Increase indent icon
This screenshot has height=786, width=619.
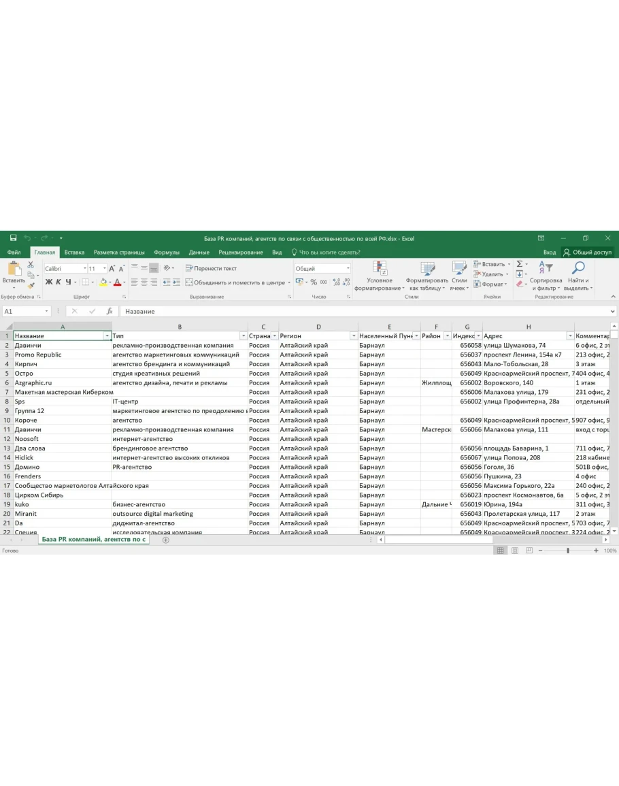176,282
